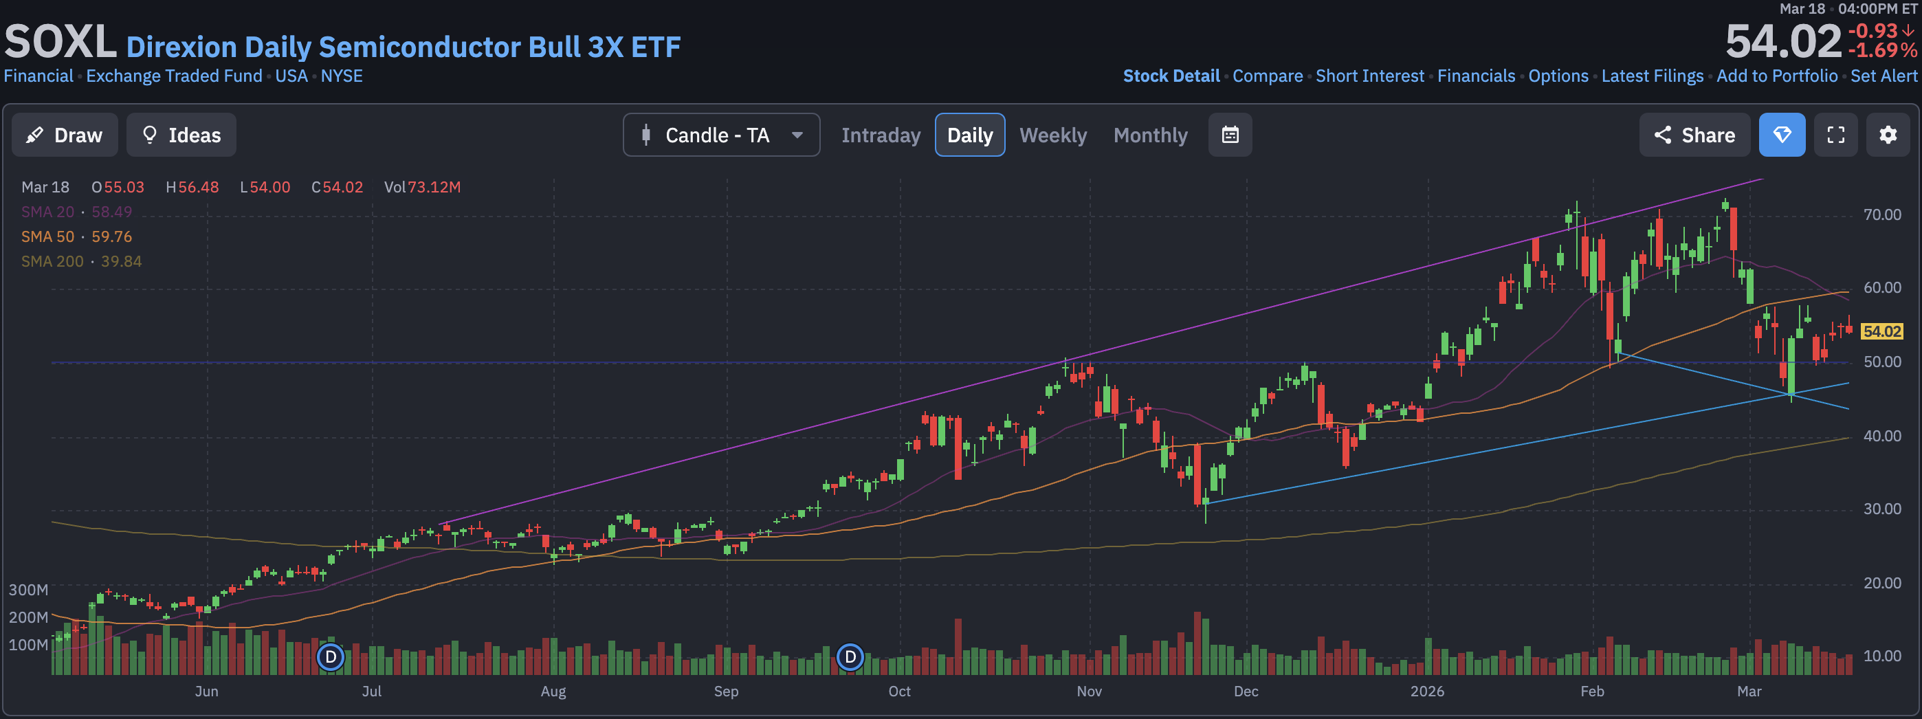Click the lightbulb icon in Ideas button

149,135
